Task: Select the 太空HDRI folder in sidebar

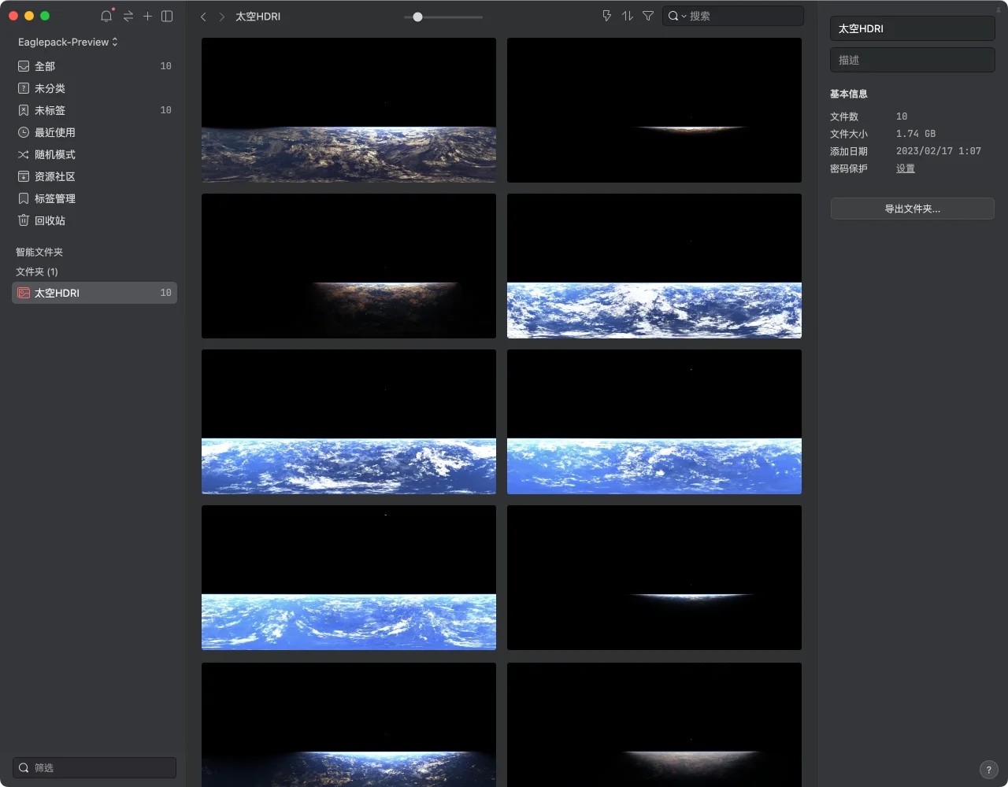Action: tap(94, 293)
